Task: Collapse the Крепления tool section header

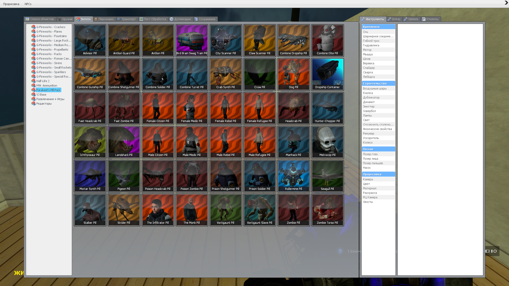Action: tap(378, 27)
